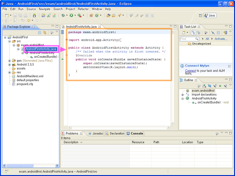Collapse AndroidFirstActivity node in Outline
The width and height of the screenshot is (235, 176).
[x=183, y=99]
